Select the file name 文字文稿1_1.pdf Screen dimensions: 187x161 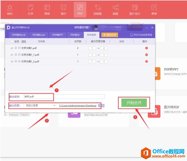[30, 55]
